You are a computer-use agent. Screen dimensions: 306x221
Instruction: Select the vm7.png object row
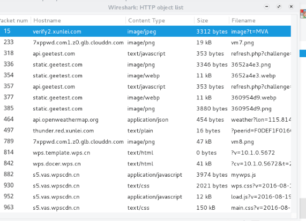pos(145,42)
